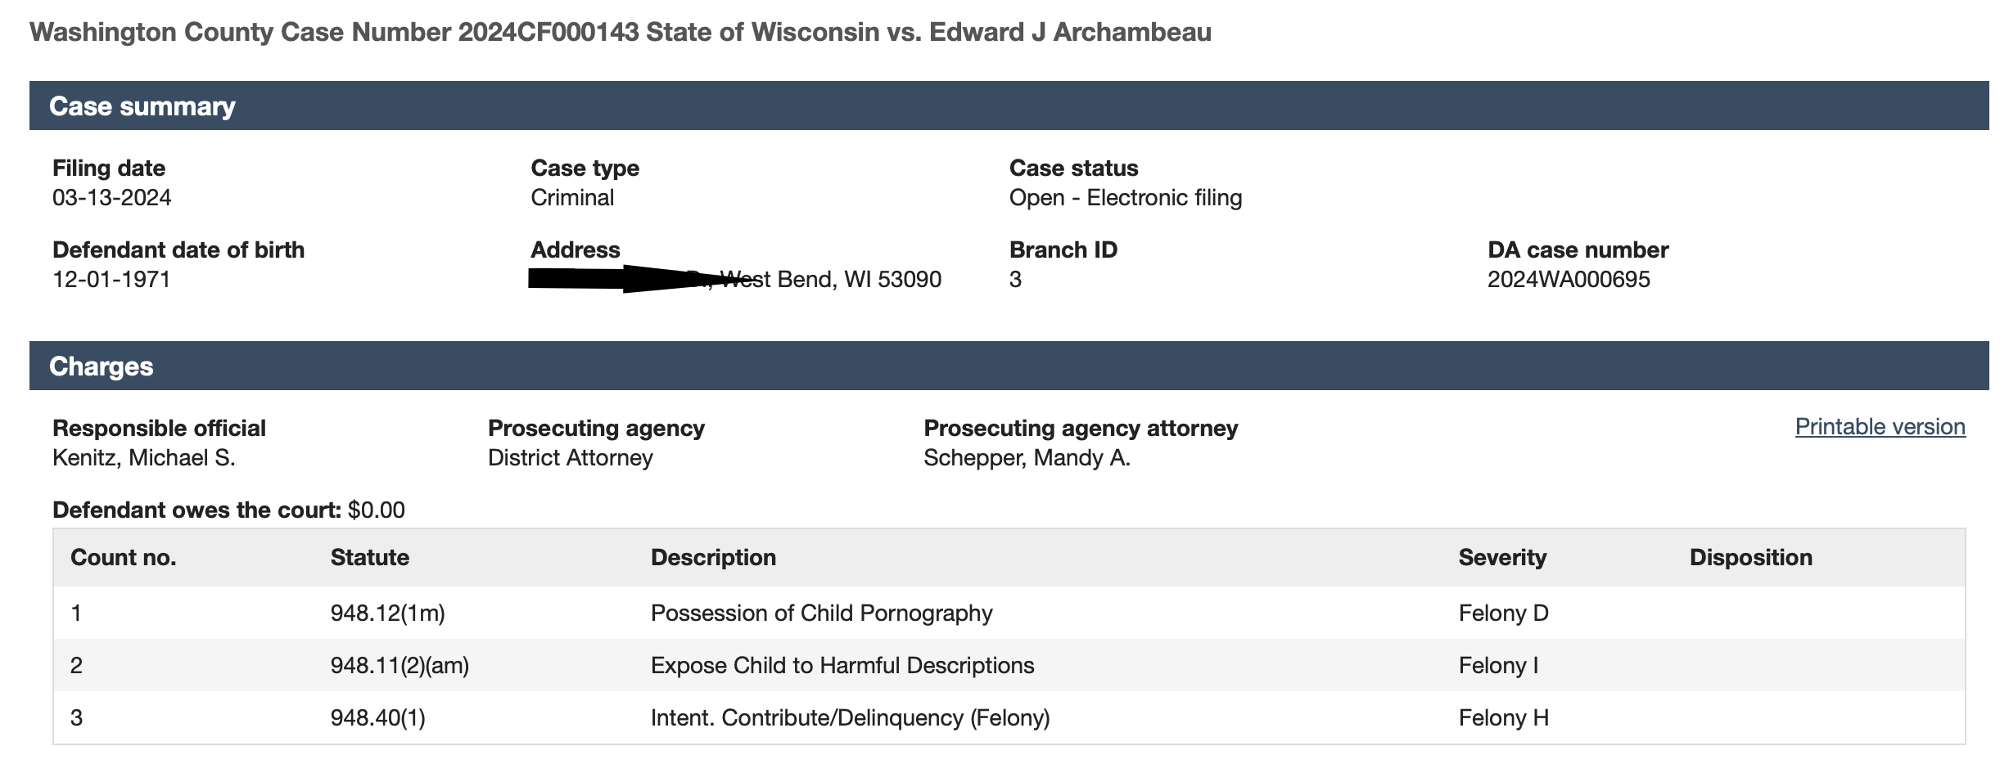Click statute 948.40(1) in count 3 row
This screenshot has height=764, width=2009.
click(378, 718)
